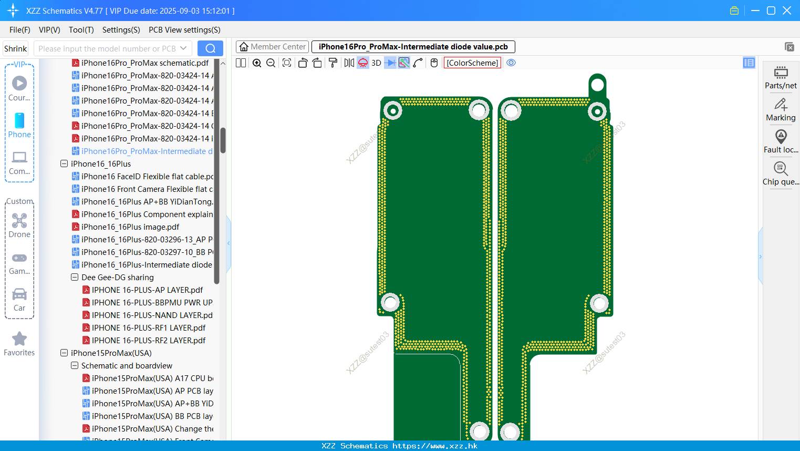Image resolution: width=800 pixels, height=451 pixels.
Task: Expand the right panel side handle
Action: (760, 257)
